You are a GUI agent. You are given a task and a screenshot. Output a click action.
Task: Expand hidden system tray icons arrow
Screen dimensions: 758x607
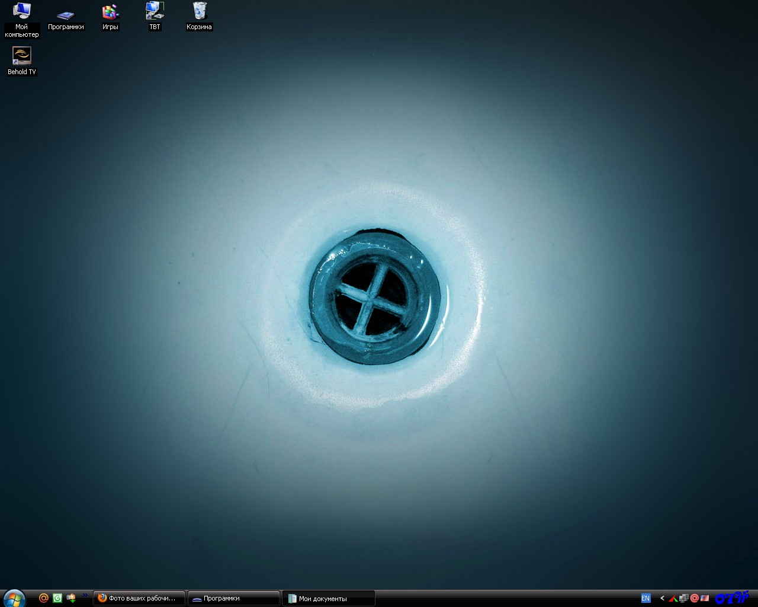(662, 598)
